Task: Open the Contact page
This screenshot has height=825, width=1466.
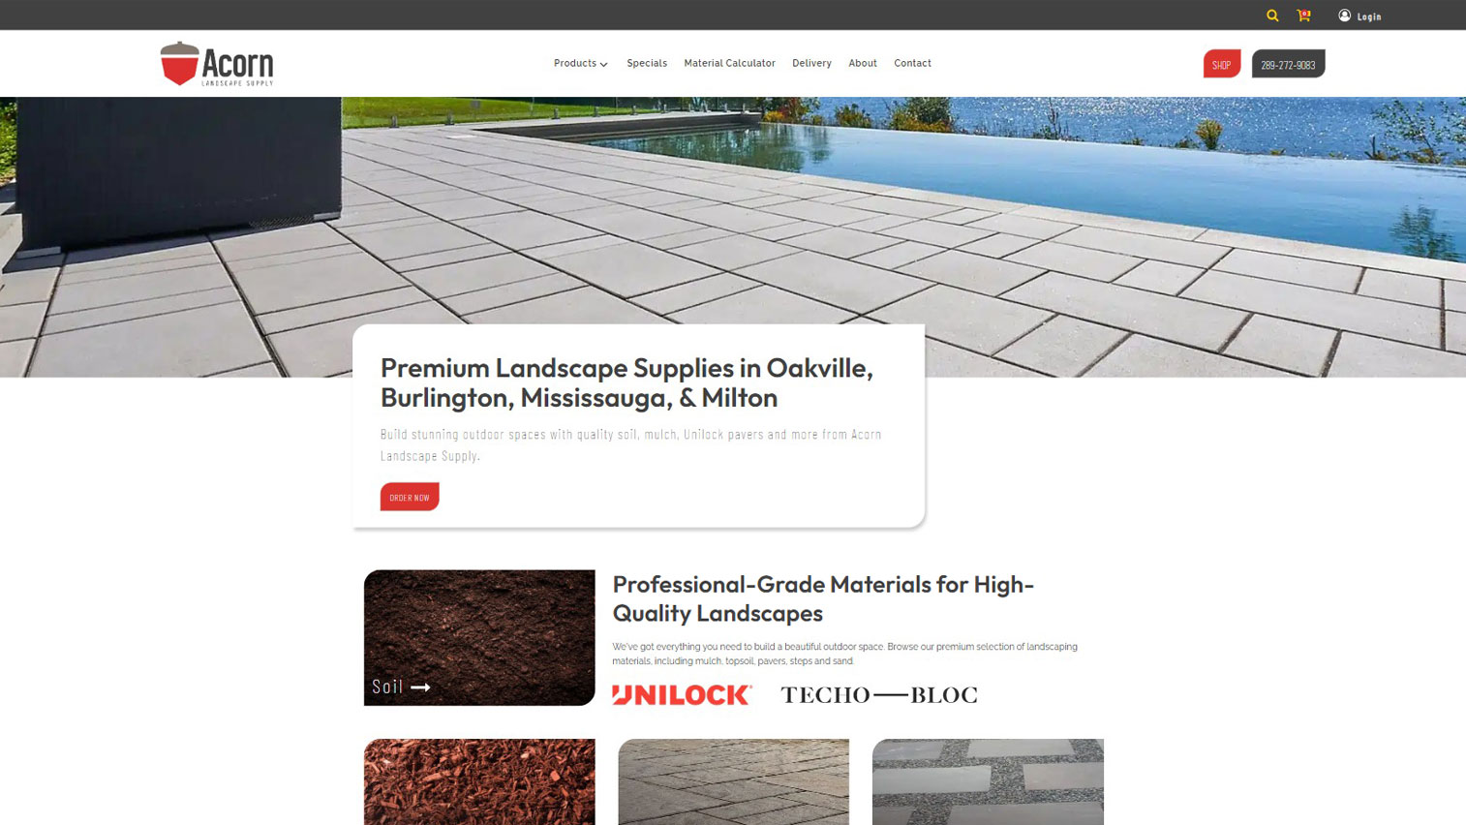Action: (x=912, y=63)
